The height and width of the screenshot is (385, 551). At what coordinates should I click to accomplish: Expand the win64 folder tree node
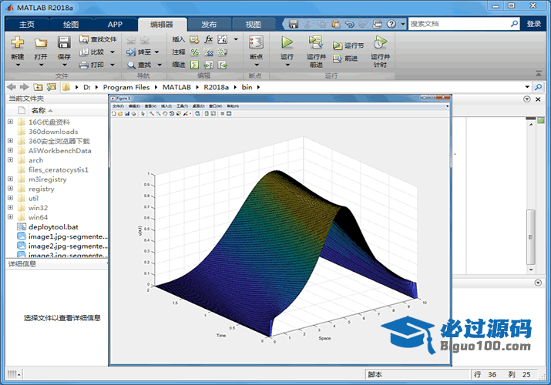10,217
